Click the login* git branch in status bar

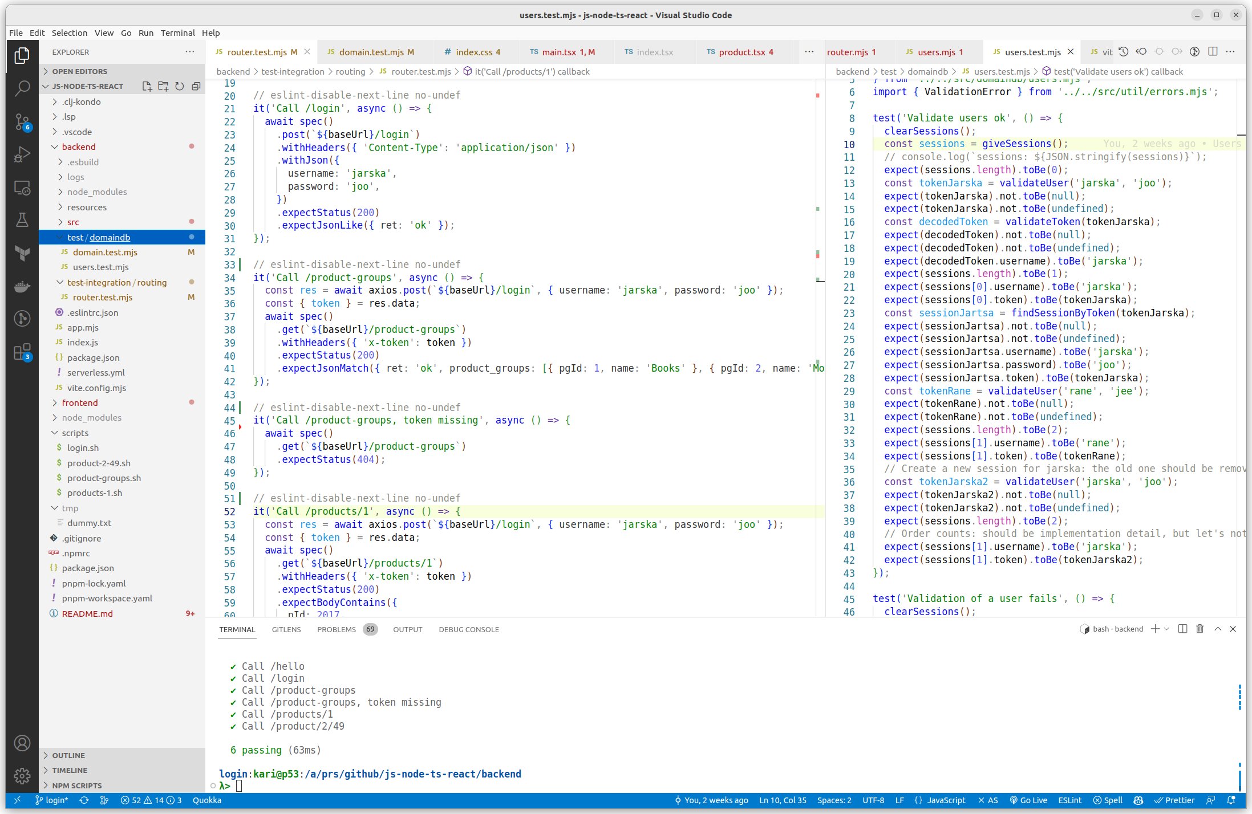(51, 800)
